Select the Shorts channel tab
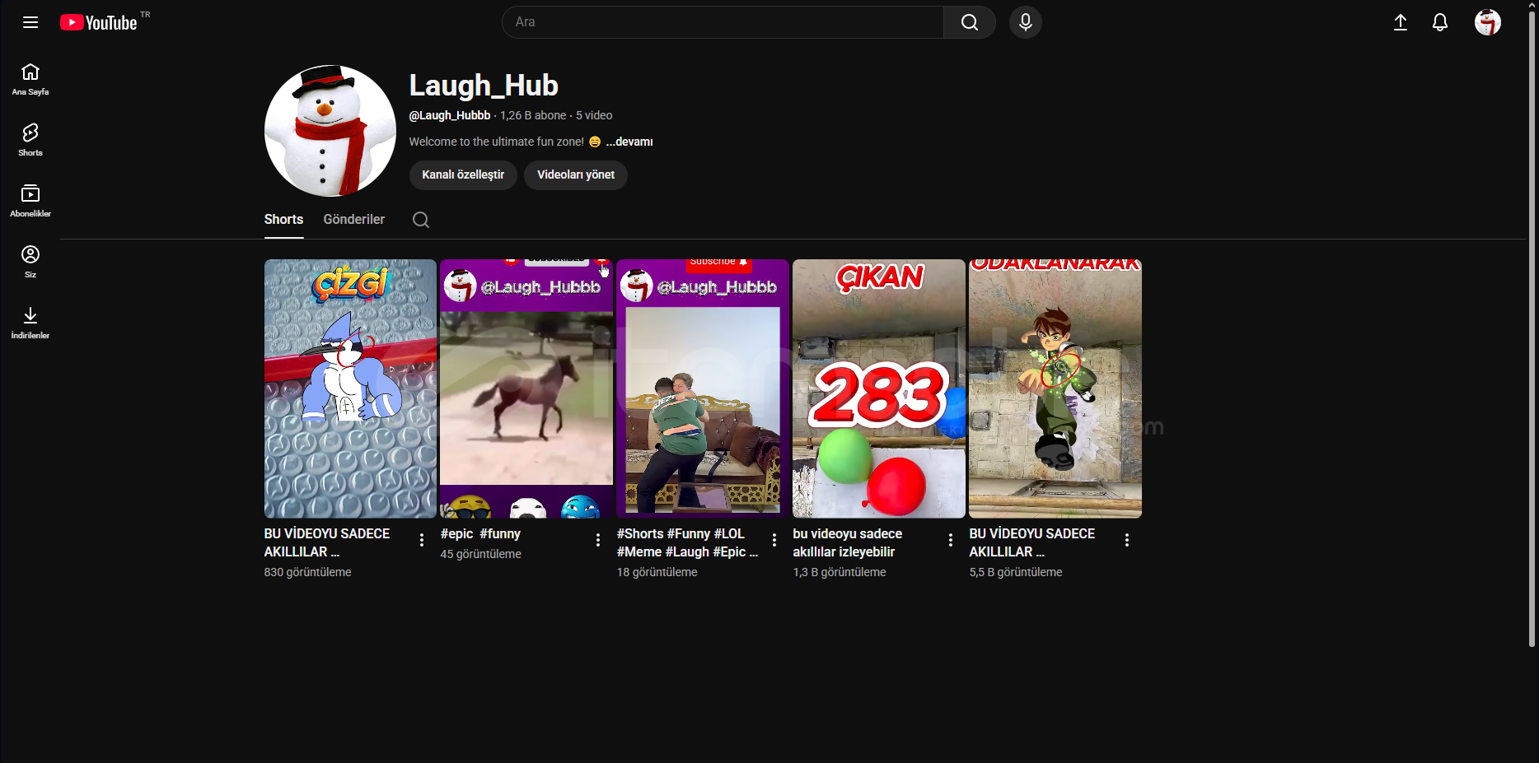Viewport: 1539px width, 763px height. [283, 220]
